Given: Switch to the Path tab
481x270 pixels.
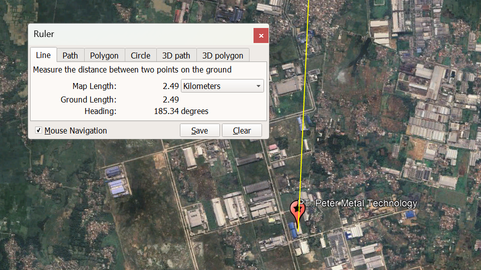Looking at the screenshot, I should coord(70,55).
